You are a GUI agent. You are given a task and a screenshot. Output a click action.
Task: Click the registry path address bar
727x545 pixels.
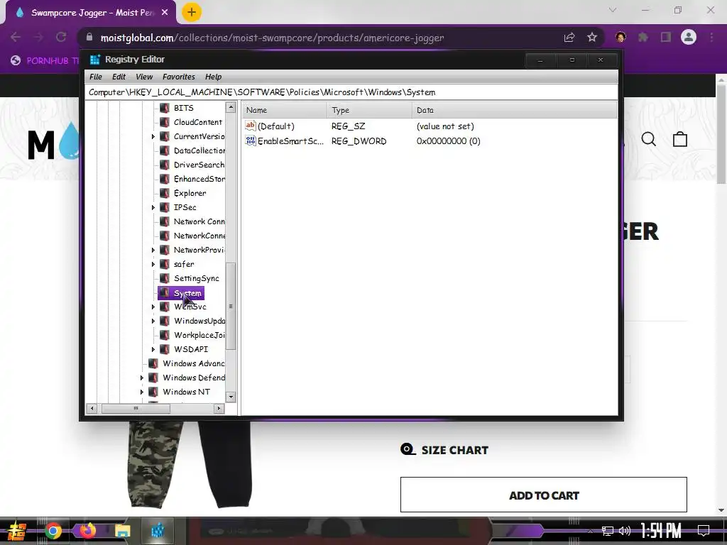click(x=351, y=92)
